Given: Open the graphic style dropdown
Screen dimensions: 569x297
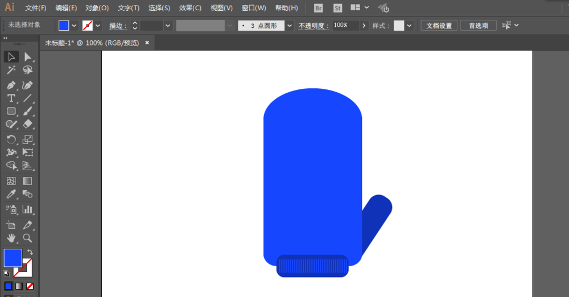Looking at the screenshot, I should click(x=409, y=26).
